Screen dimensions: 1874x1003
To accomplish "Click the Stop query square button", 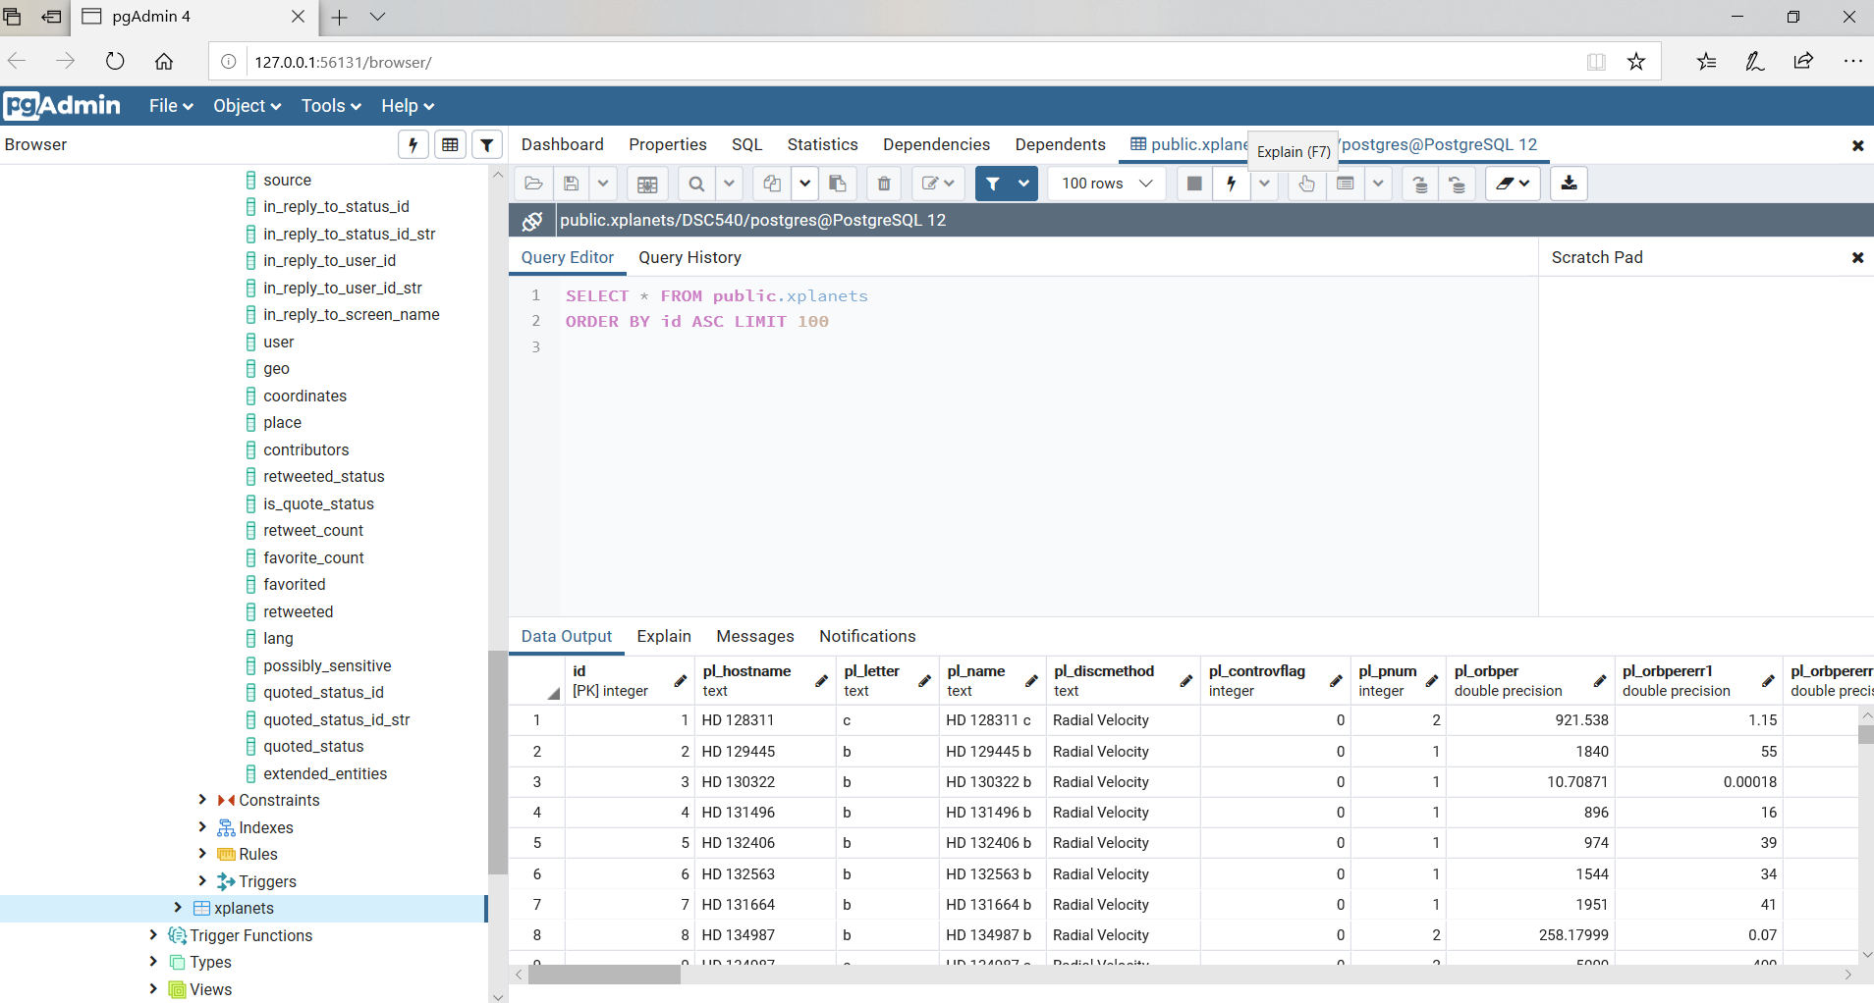I will point(1194,184).
